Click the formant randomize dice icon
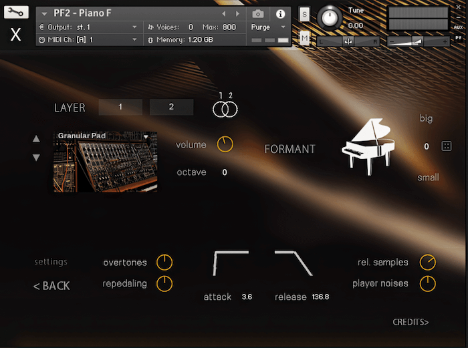Screen dimensions: 468x348 point(447,146)
